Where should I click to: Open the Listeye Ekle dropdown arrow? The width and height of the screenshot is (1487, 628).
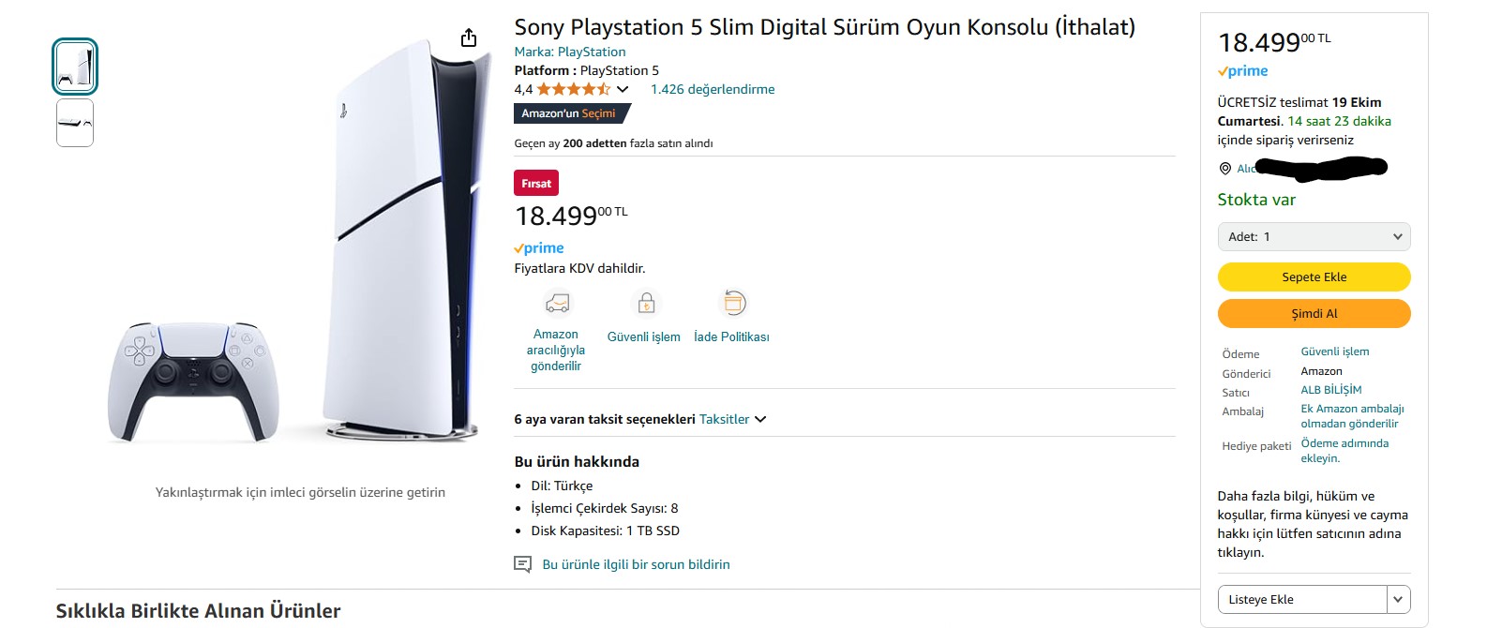pyautogui.click(x=1398, y=600)
